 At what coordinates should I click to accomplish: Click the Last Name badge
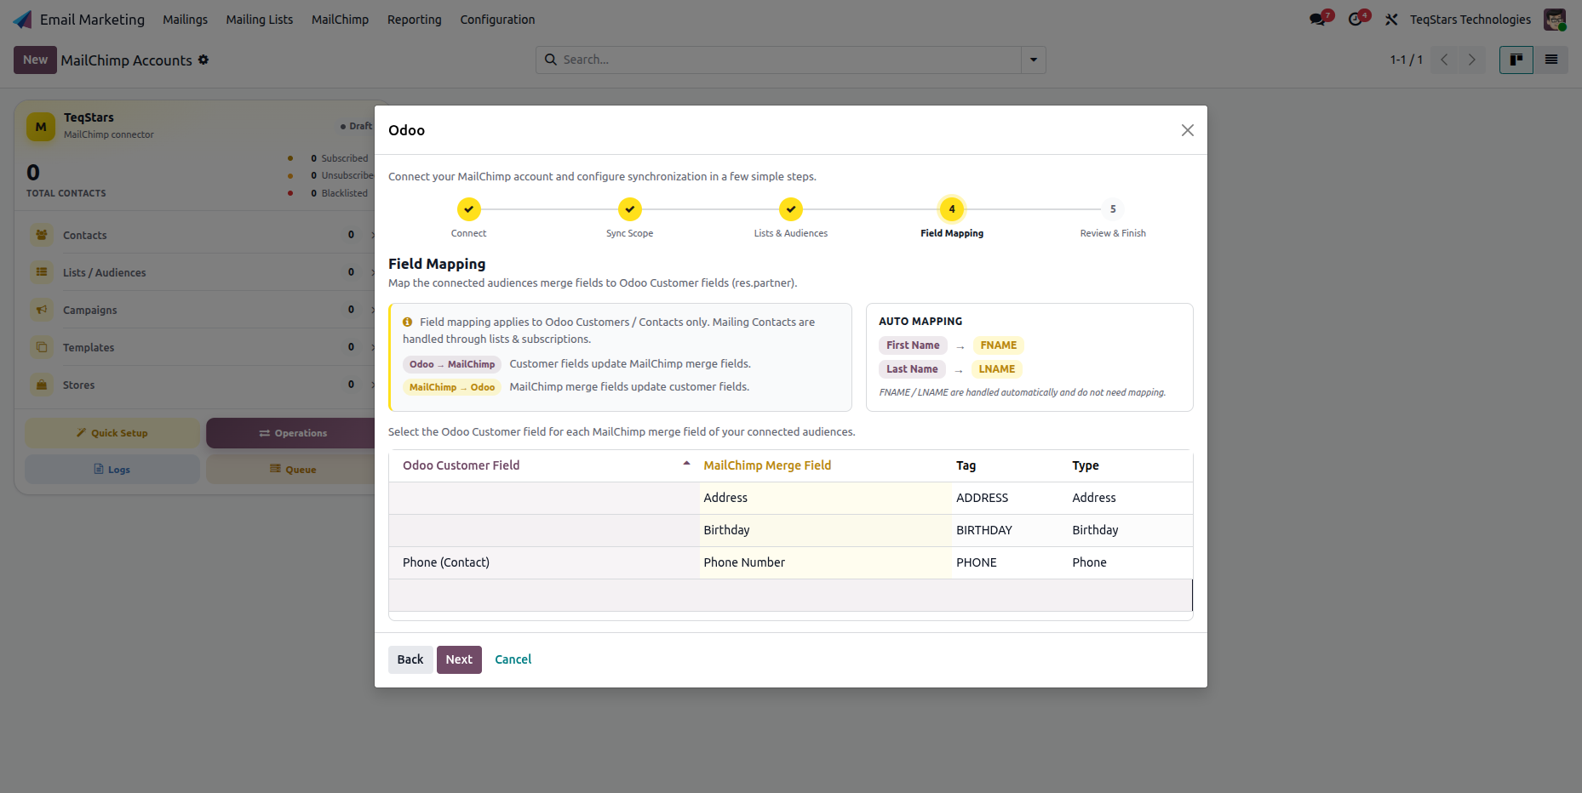[912, 369]
